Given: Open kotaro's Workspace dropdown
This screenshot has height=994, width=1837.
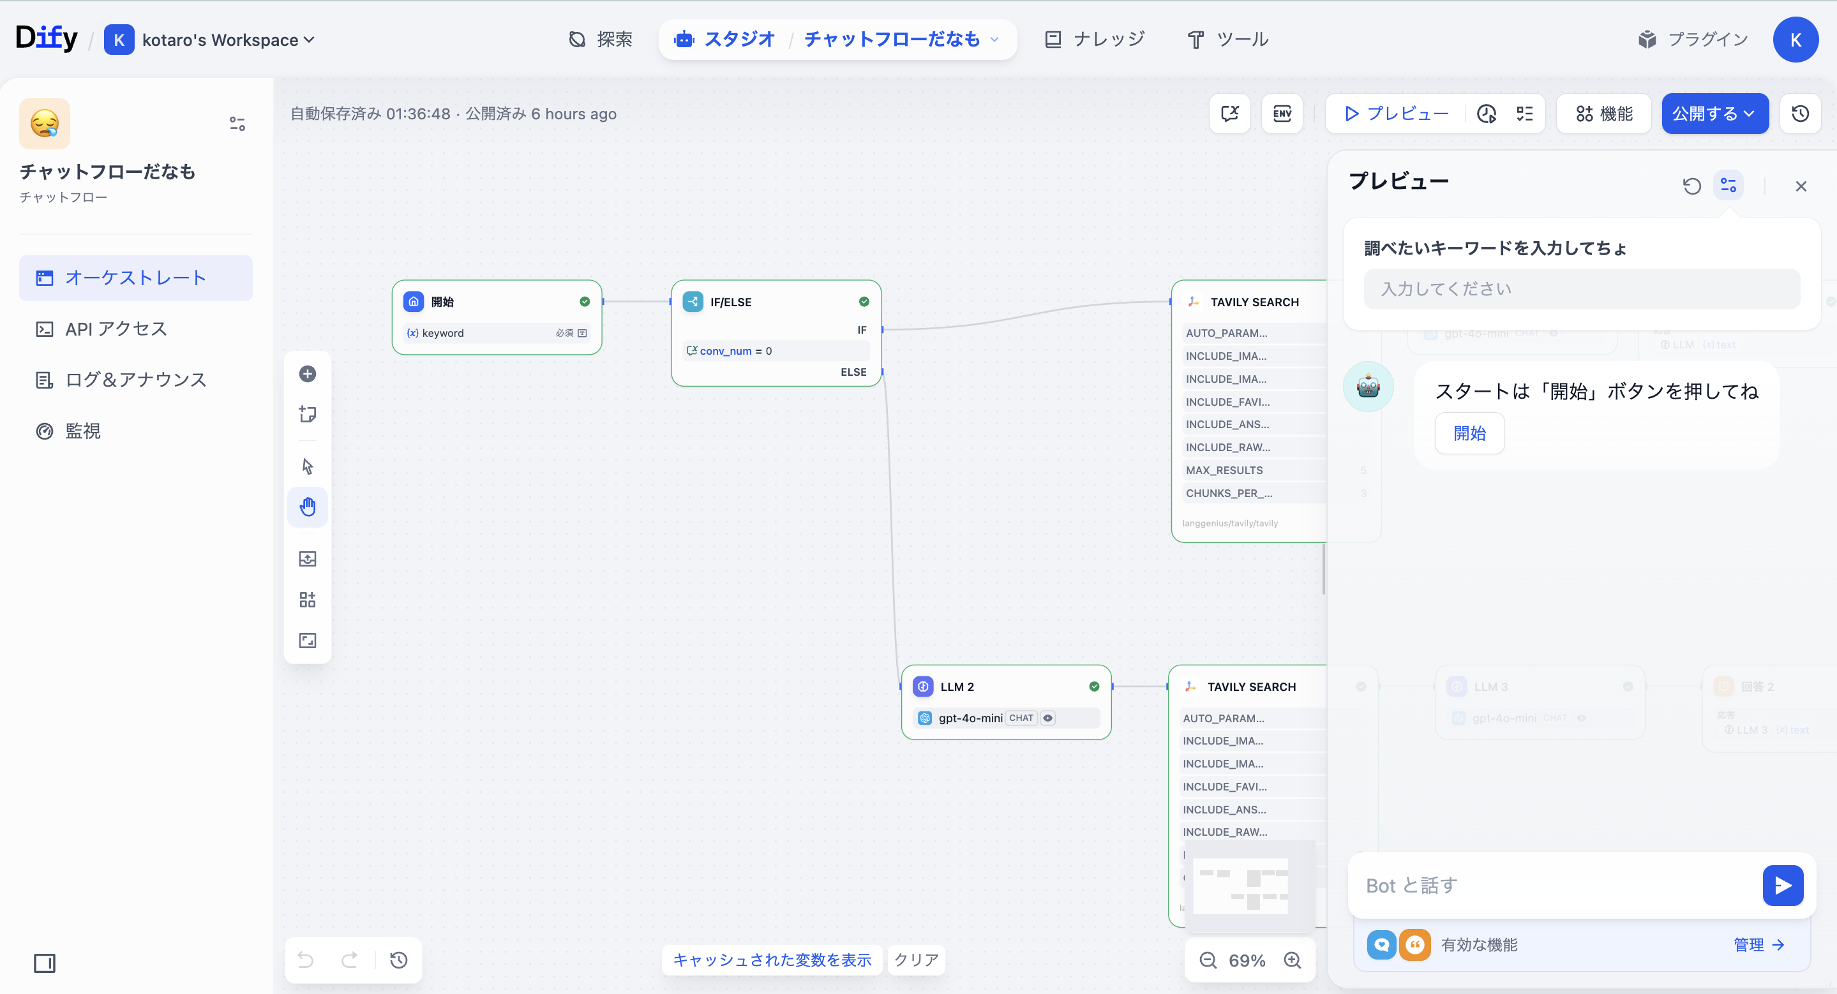Looking at the screenshot, I should 209,40.
